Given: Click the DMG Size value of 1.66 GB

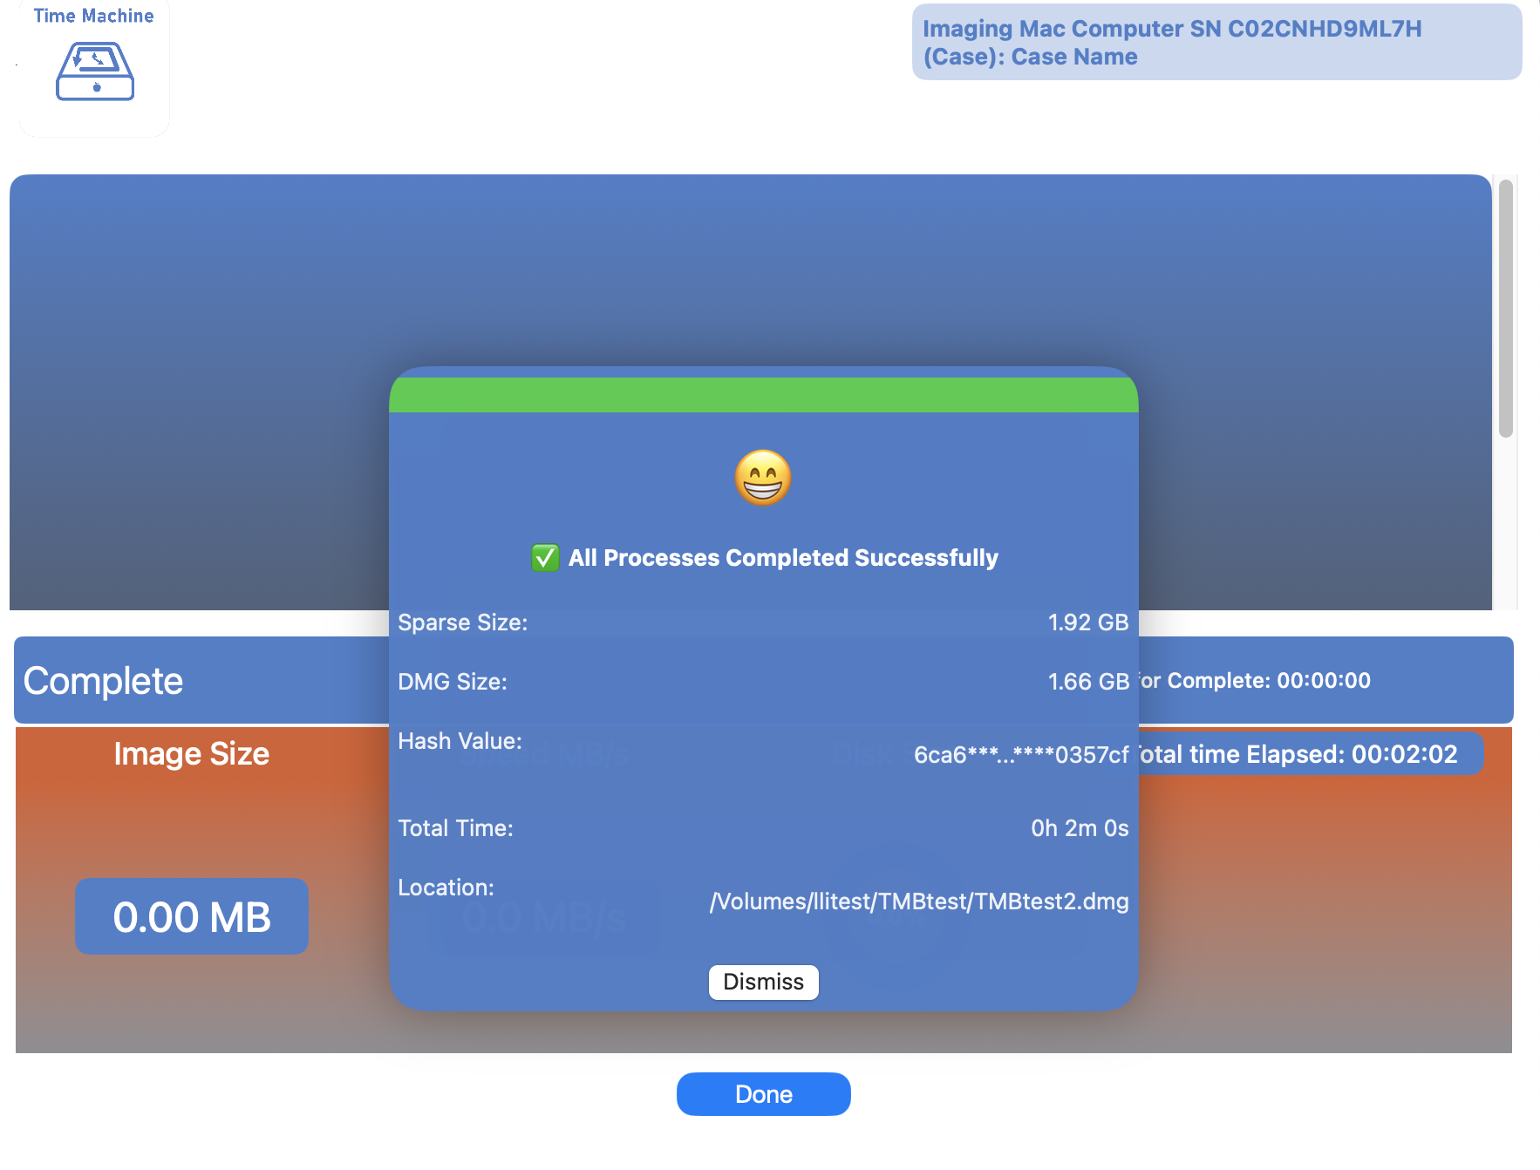Looking at the screenshot, I should pyautogui.click(x=1087, y=681).
